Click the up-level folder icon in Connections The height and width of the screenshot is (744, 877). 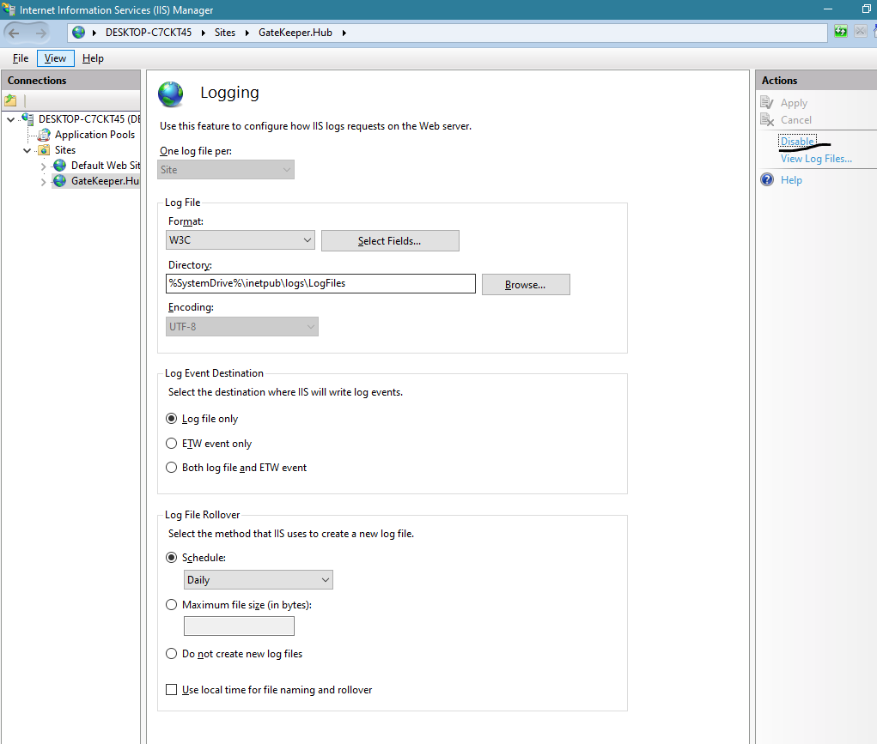tap(11, 100)
